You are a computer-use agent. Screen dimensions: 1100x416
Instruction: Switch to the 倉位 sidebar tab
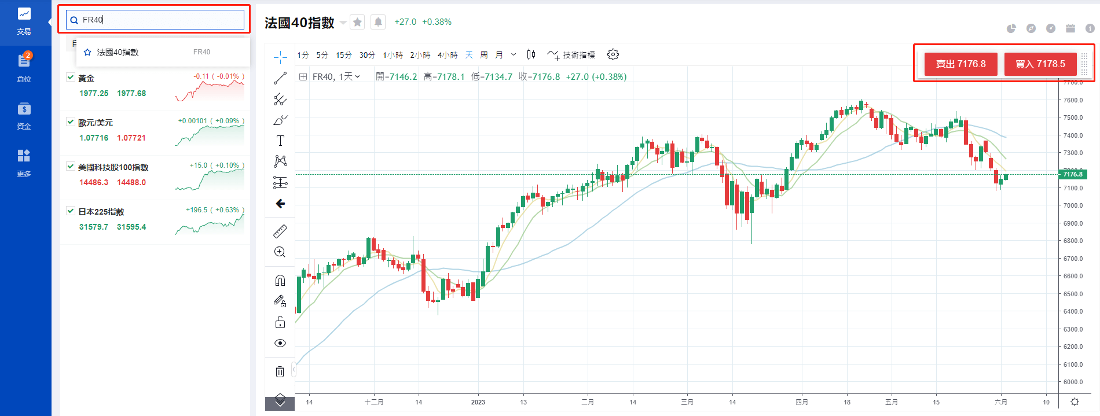[24, 67]
